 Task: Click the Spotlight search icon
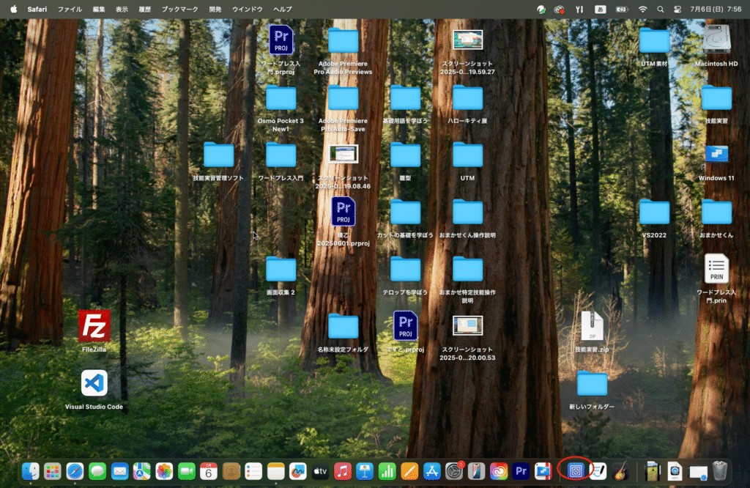(x=660, y=10)
